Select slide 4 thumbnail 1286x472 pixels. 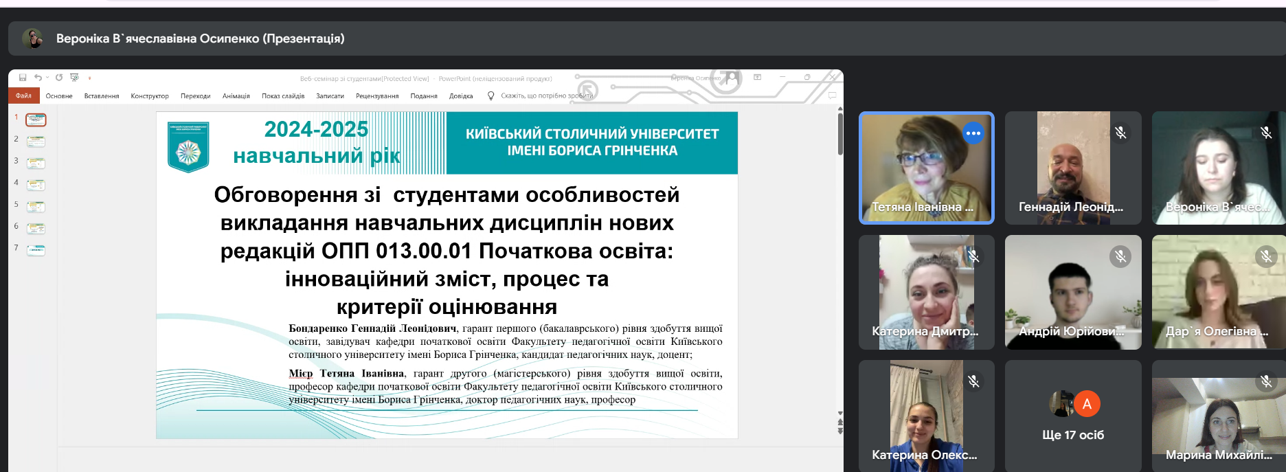(36, 185)
